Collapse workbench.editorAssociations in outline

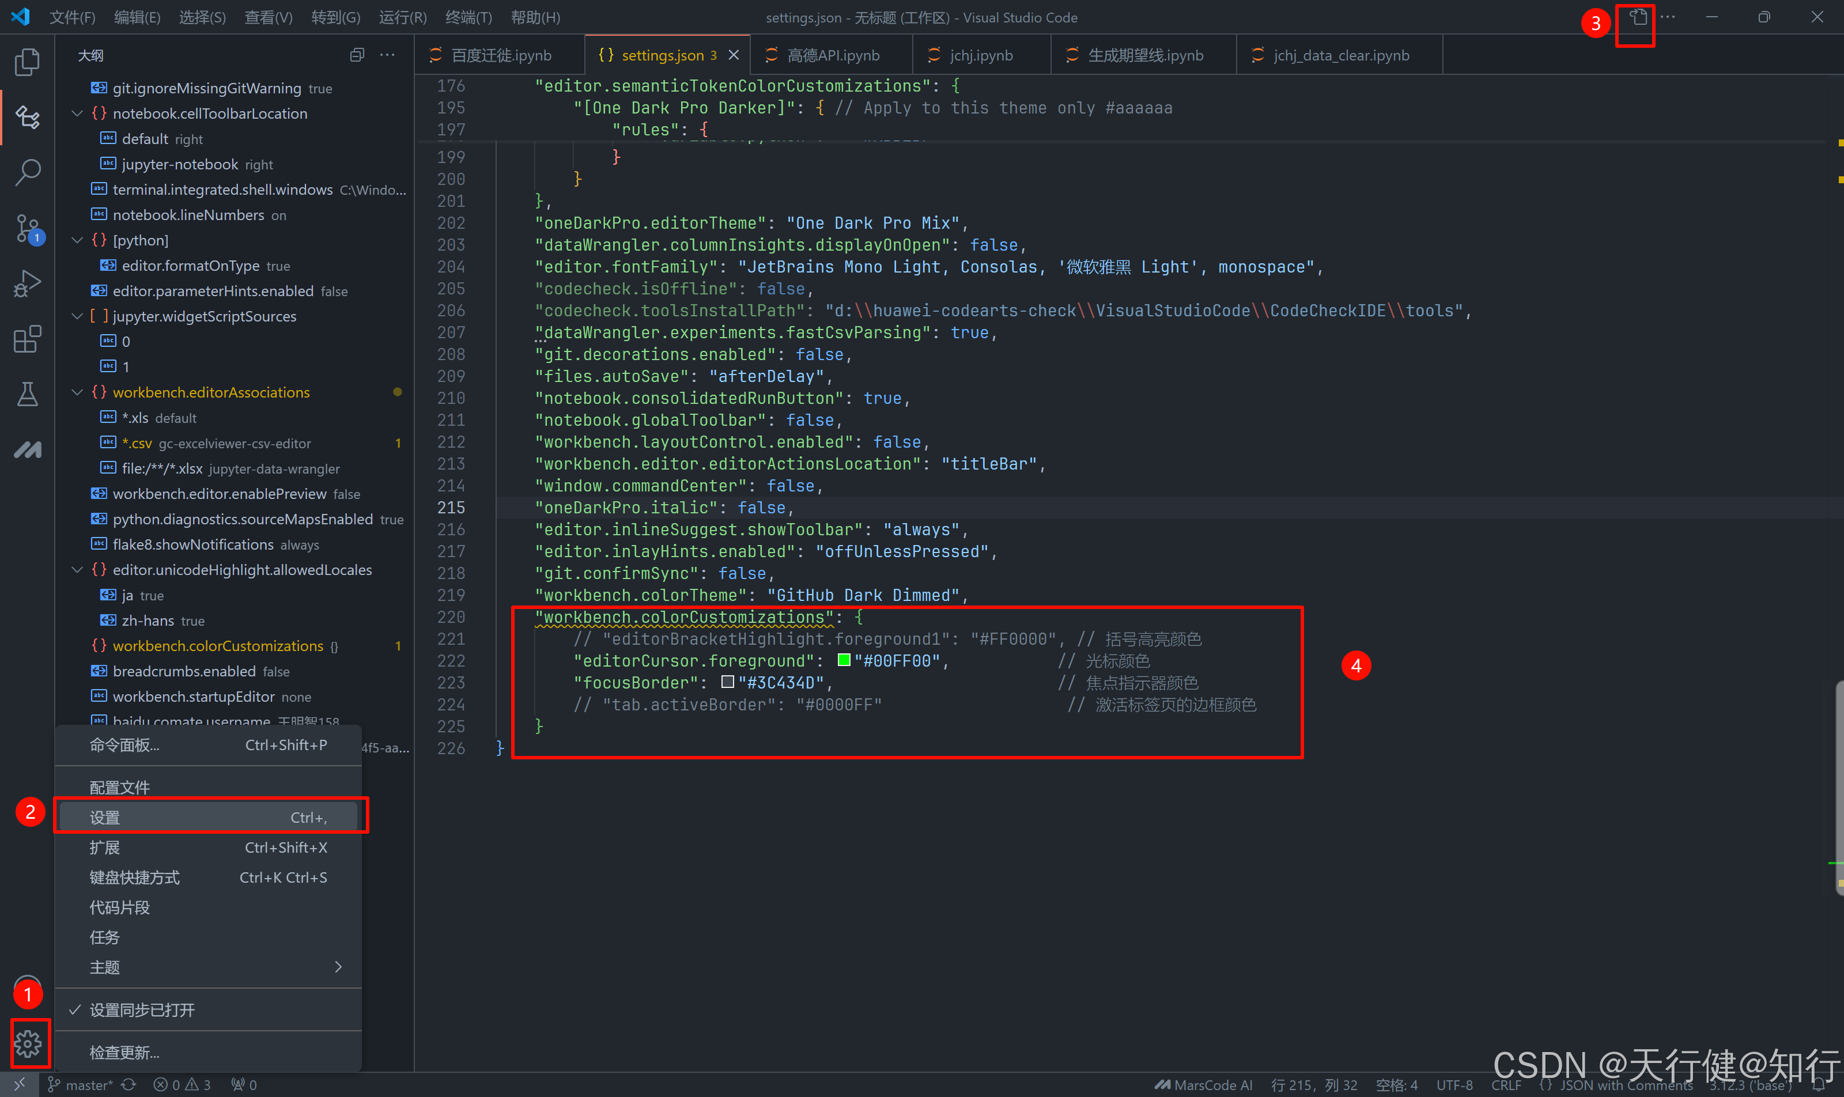[77, 392]
